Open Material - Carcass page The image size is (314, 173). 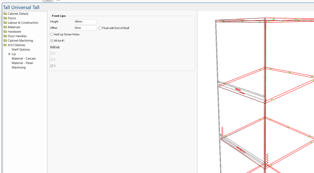point(24,59)
